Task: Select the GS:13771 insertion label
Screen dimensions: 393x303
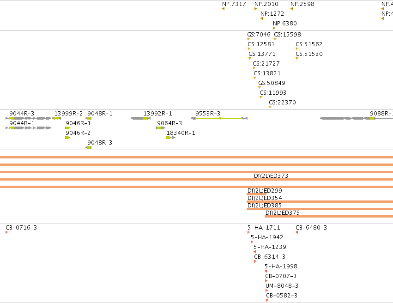Action: click(x=262, y=54)
